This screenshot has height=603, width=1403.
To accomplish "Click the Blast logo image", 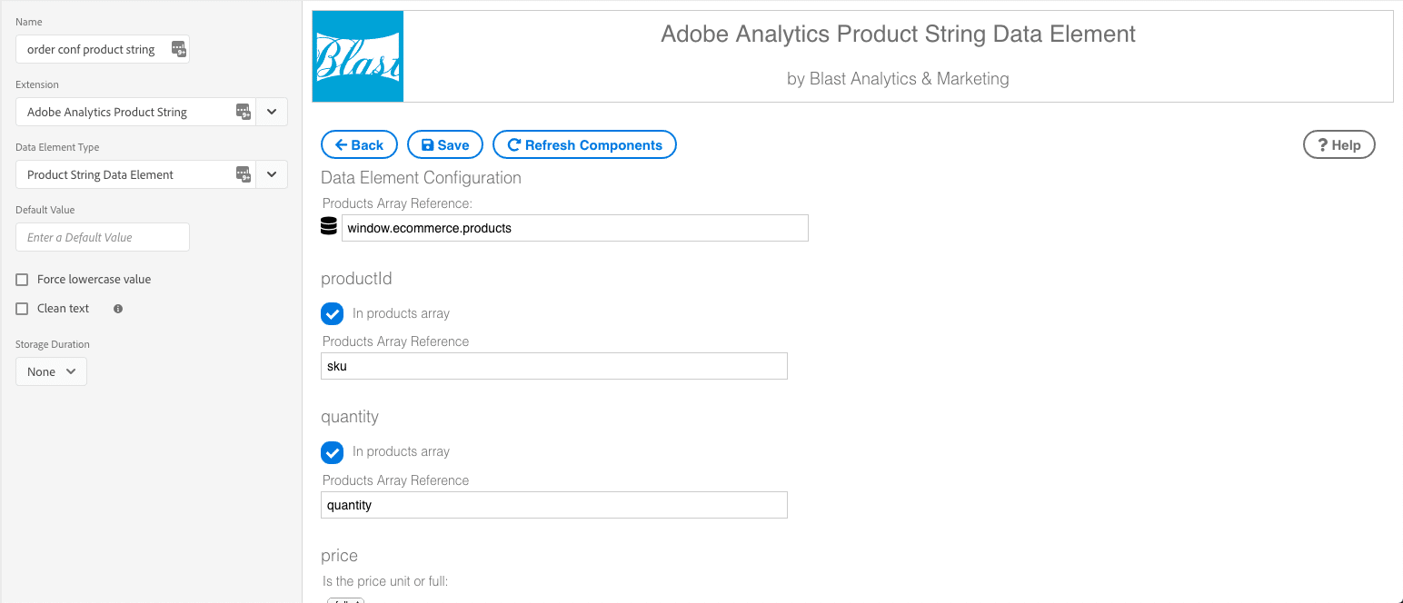I will (358, 56).
